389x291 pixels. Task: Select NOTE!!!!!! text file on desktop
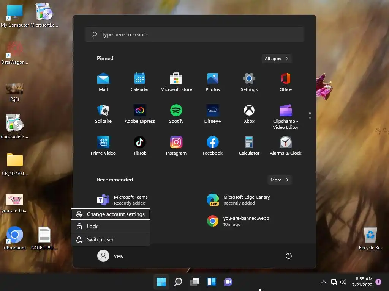point(44,238)
